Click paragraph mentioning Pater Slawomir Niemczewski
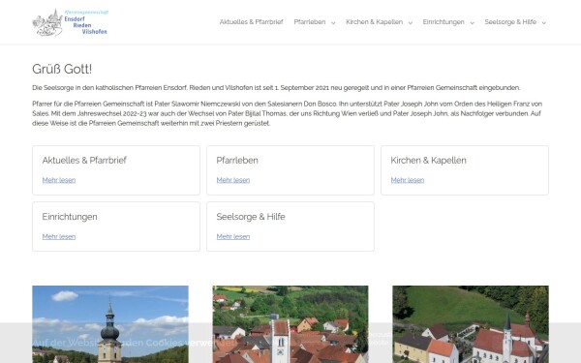Viewport: 581px width, 363px height. coord(288,113)
